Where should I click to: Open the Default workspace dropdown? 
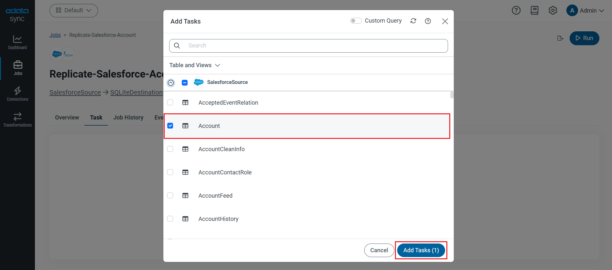pyautogui.click(x=74, y=10)
